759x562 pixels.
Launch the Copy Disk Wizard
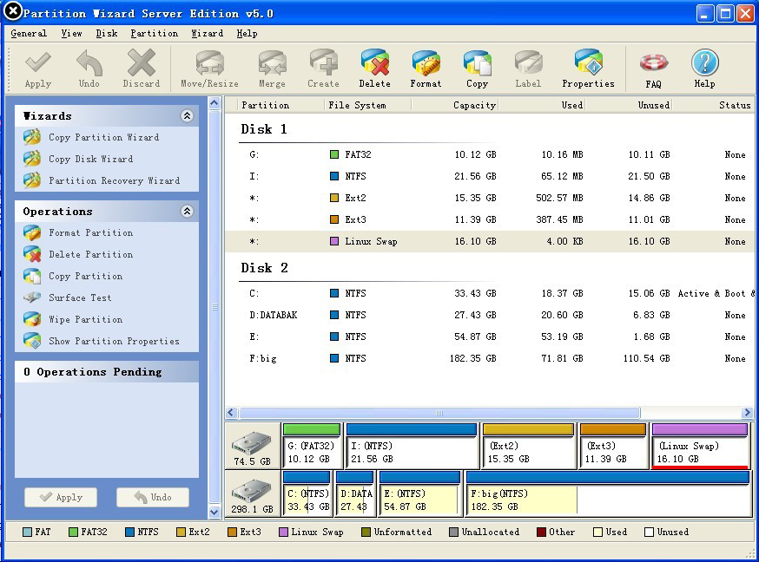(x=78, y=159)
